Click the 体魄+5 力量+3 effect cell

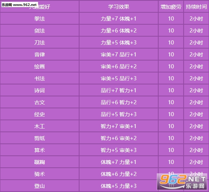[119, 186]
